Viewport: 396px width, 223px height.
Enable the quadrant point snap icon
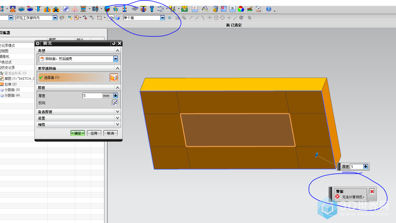pos(222,18)
